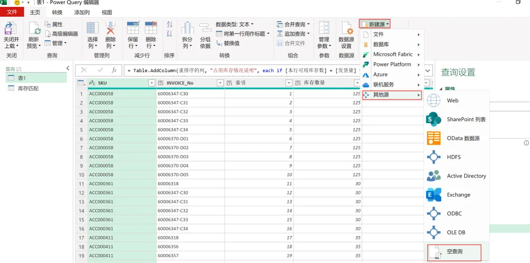Click in the formula bar text field
Viewport: 530px width, 263px height.
pyautogui.click(x=274, y=71)
